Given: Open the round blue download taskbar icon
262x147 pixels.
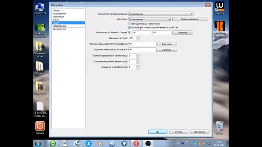Looking at the screenshot, I should point(124,143).
